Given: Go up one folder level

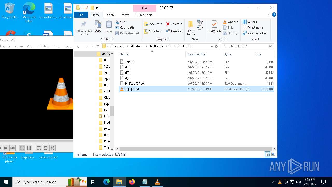Looking at the screenshot, I should [98, 46].
